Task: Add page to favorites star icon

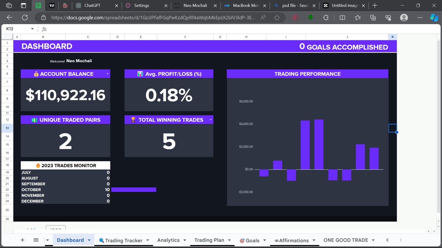Action: pos(277,18)
